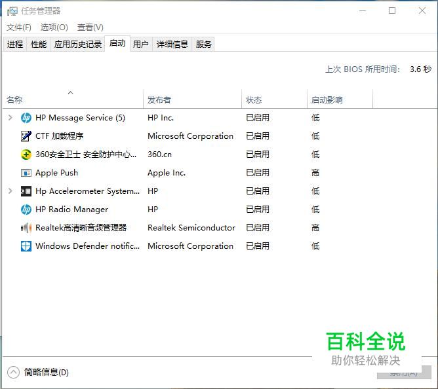Select the Realtek高清晰音频管理器 entry
The image size is (438, 389).
coord(81,228)
